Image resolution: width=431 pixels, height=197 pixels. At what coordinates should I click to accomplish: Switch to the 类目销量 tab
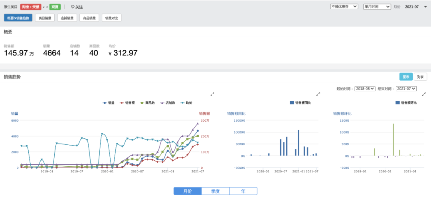tap(45, 18)
